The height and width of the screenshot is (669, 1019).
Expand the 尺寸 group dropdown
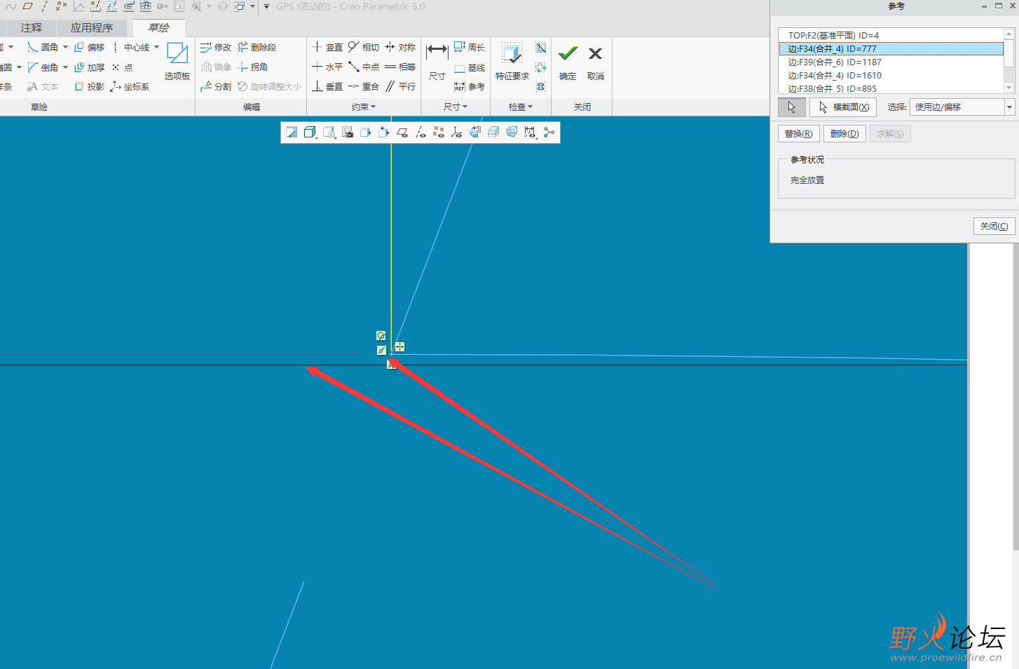pyautogui.click(x=456, y=107)
